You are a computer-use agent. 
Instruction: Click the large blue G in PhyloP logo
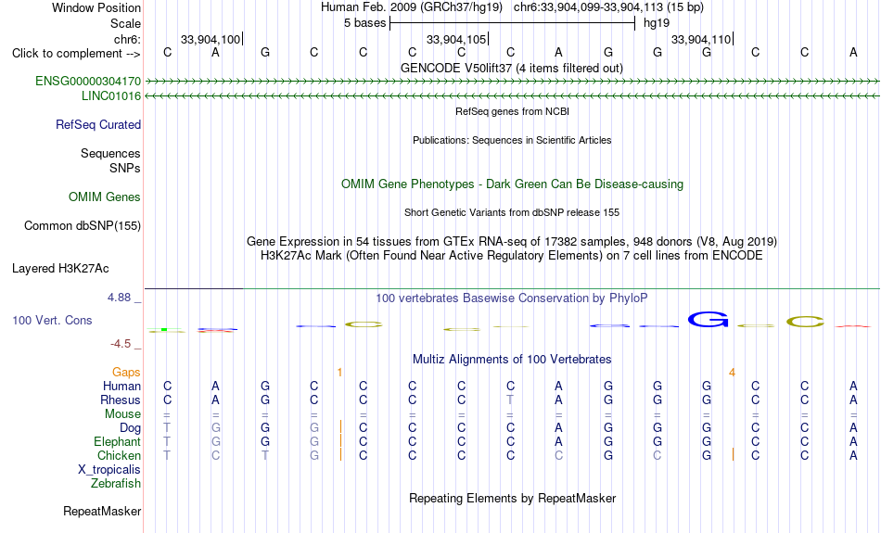tap(708, 320)
